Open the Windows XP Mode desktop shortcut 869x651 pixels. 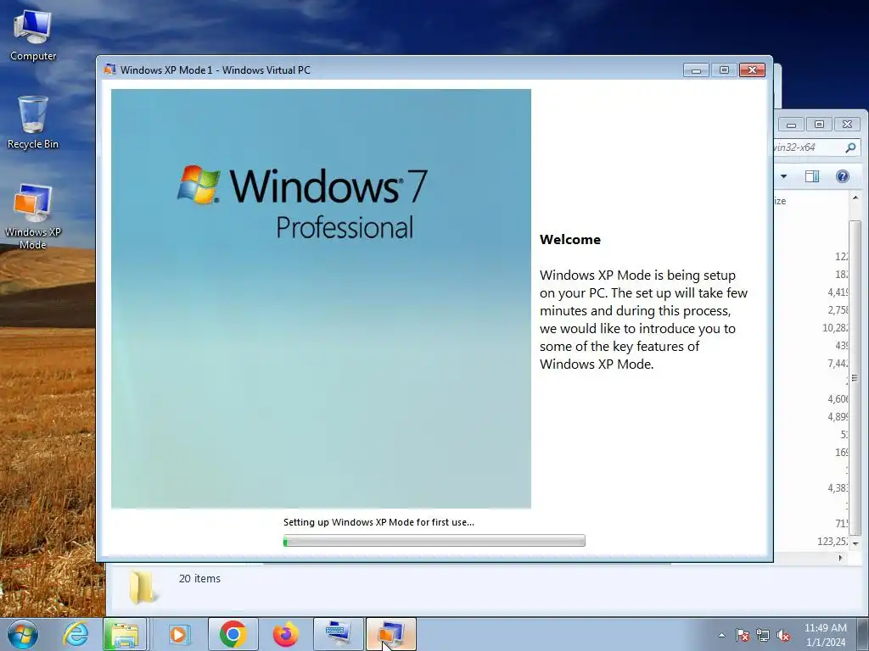tap(33, 216)
